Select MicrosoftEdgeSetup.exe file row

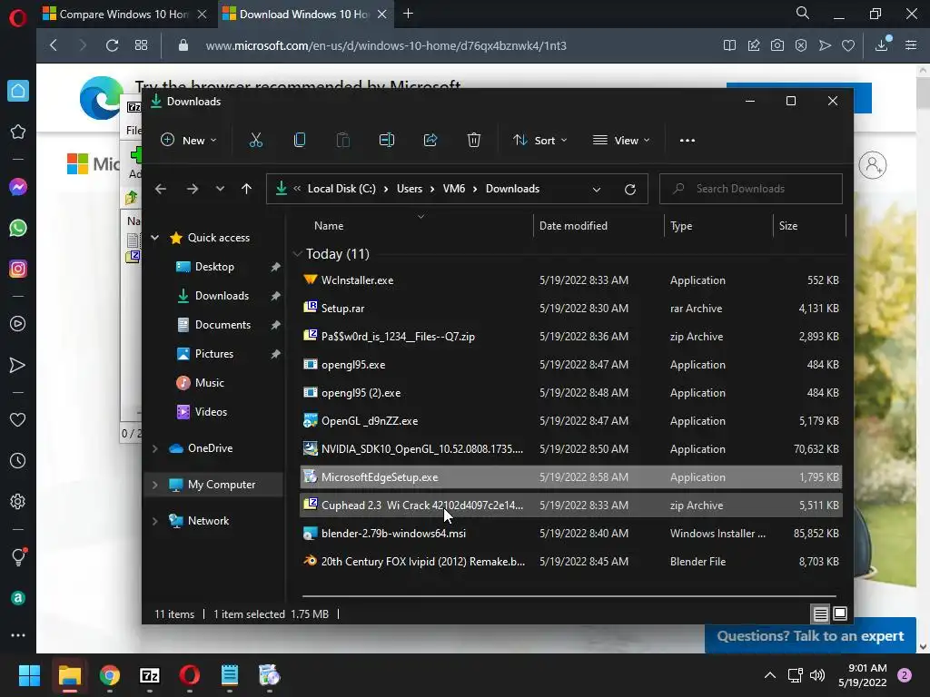pyautogui.click(x=570, y=477)
